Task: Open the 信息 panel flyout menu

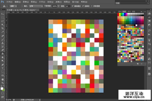Action: tap(148, 3)
